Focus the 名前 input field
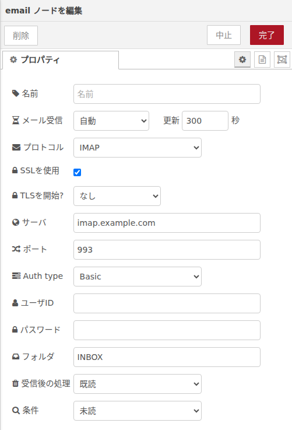Viewport: 292px width, 430px height. click(167, 94)
